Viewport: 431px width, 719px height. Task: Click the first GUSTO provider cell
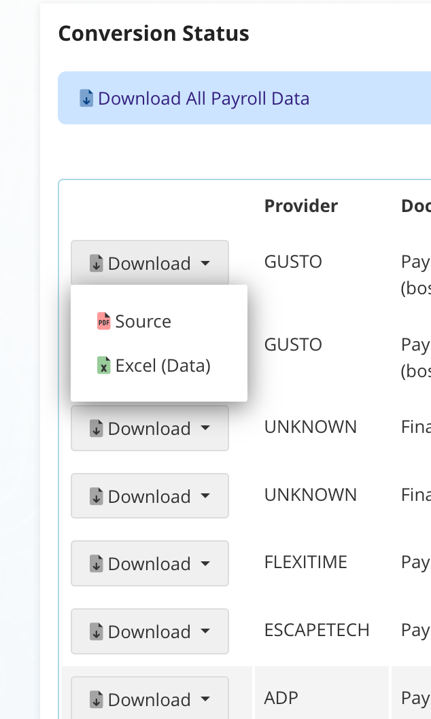tap(293, 262)
